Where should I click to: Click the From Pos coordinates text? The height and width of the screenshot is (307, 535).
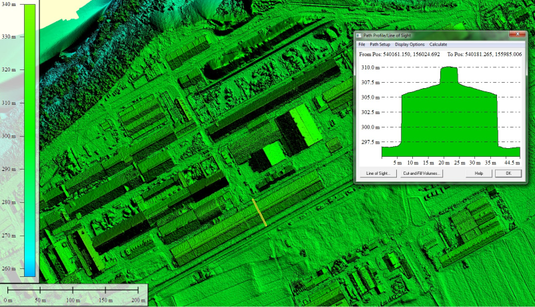coord(399,53)
